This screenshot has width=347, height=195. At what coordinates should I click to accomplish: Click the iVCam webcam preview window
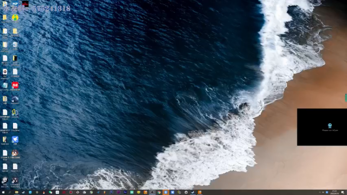point(322,127)
